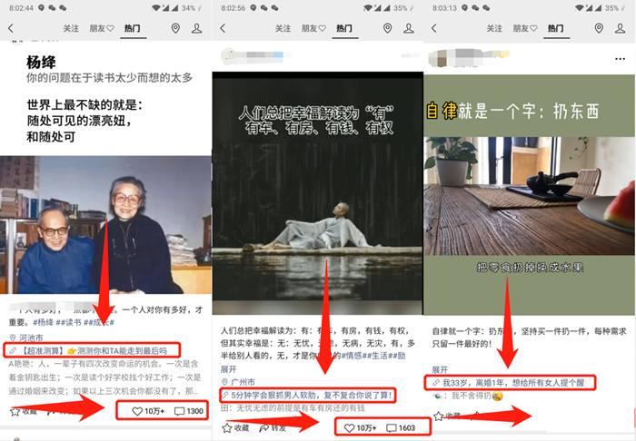Image resolution: width=636 pixels, height=441 pixels.
Task: Expand the 广州市 post caption with 展开
Action: tap(228, 369)
